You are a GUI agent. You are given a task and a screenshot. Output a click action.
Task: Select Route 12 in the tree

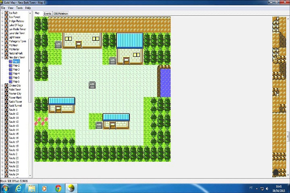coord(14,122)
